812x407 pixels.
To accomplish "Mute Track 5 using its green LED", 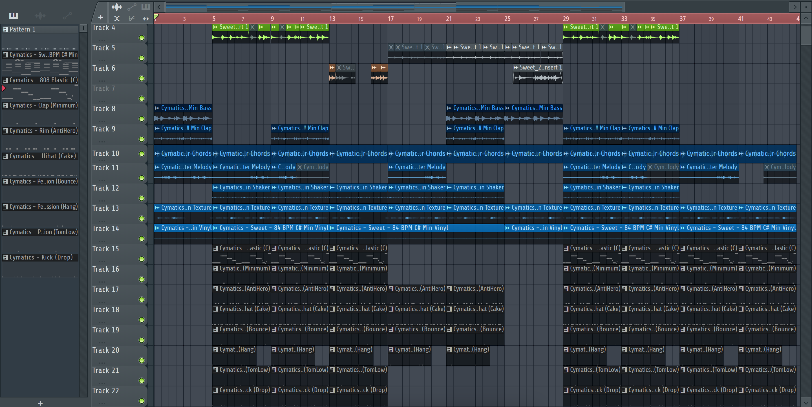I will (142, 58).
